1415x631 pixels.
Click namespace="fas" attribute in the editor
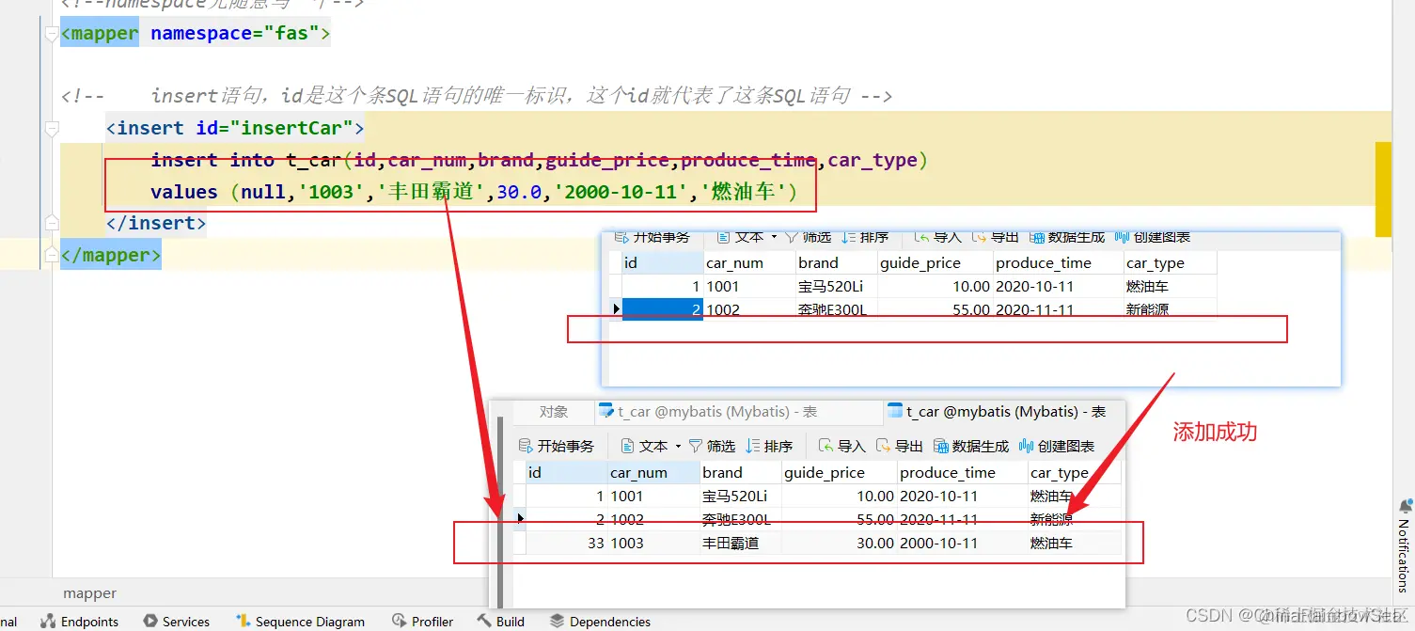click(x=235, y=34)
